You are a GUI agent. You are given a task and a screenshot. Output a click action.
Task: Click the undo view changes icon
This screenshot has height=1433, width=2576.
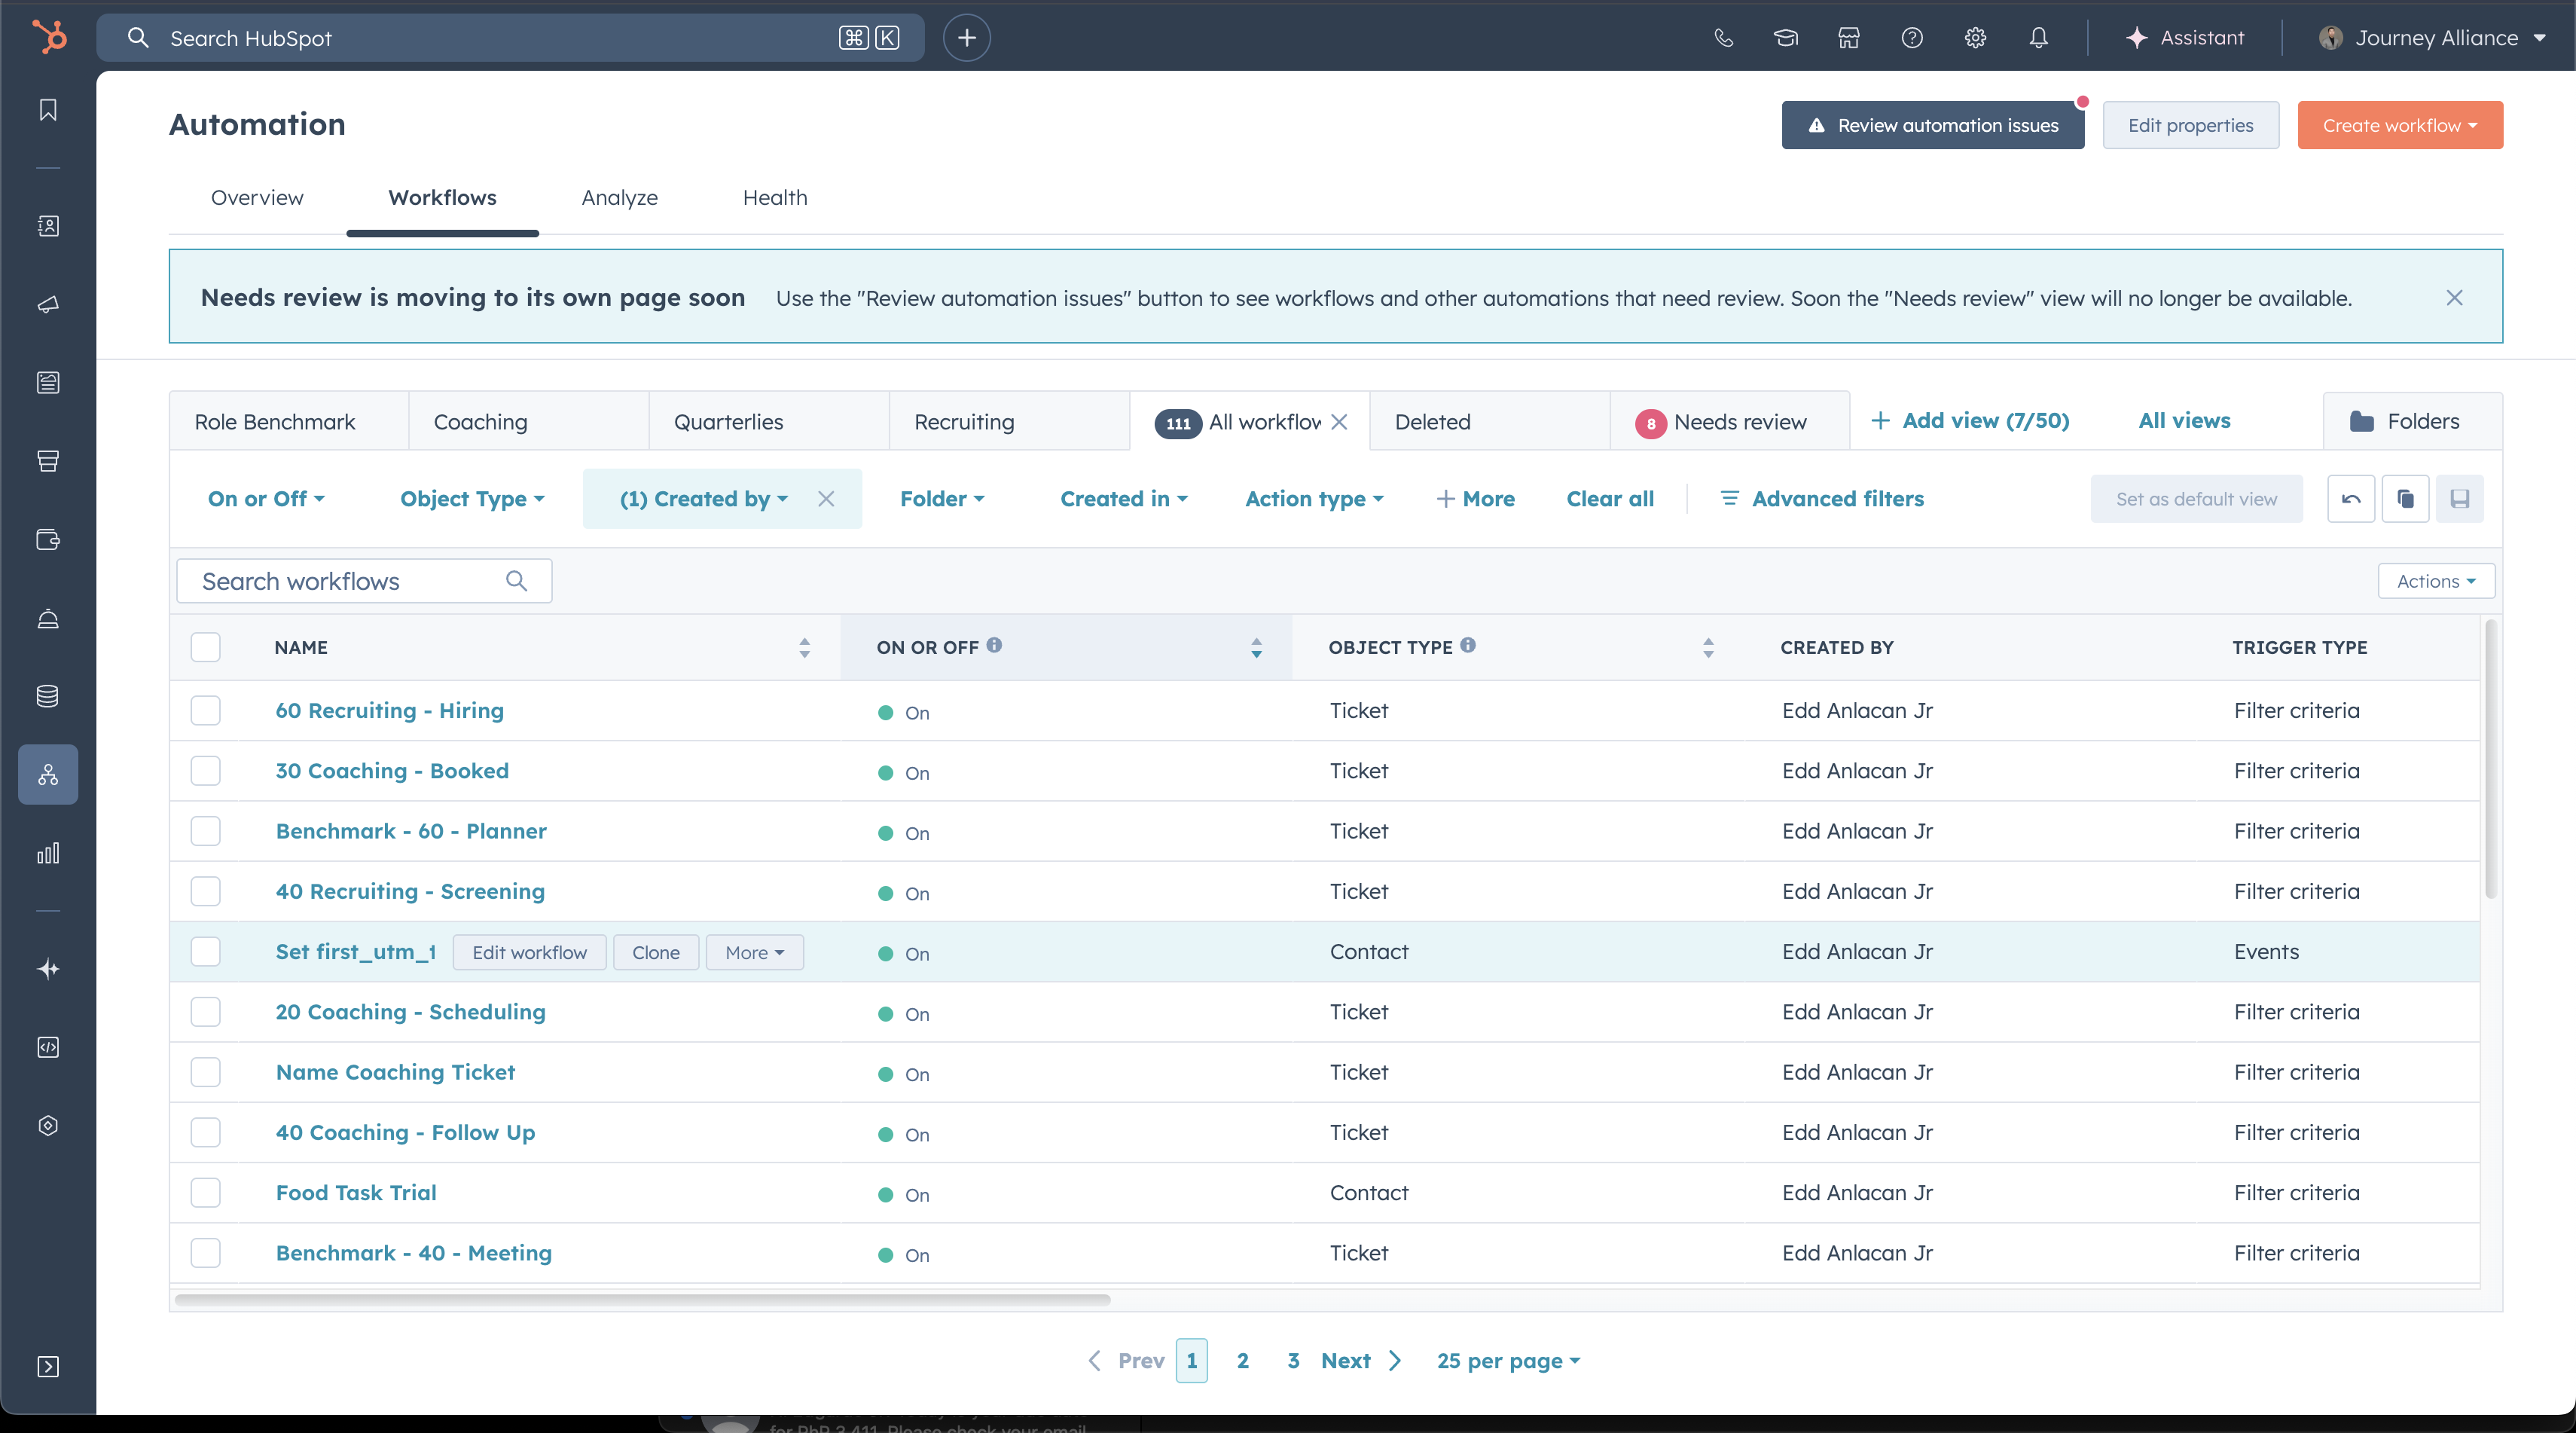(x=2351, y=499)
